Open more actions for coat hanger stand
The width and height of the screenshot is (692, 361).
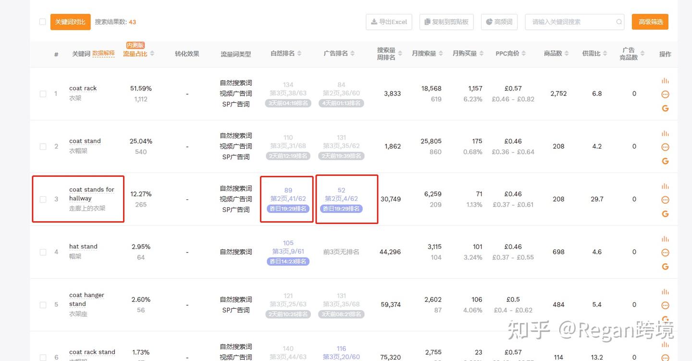click(665, 305)
